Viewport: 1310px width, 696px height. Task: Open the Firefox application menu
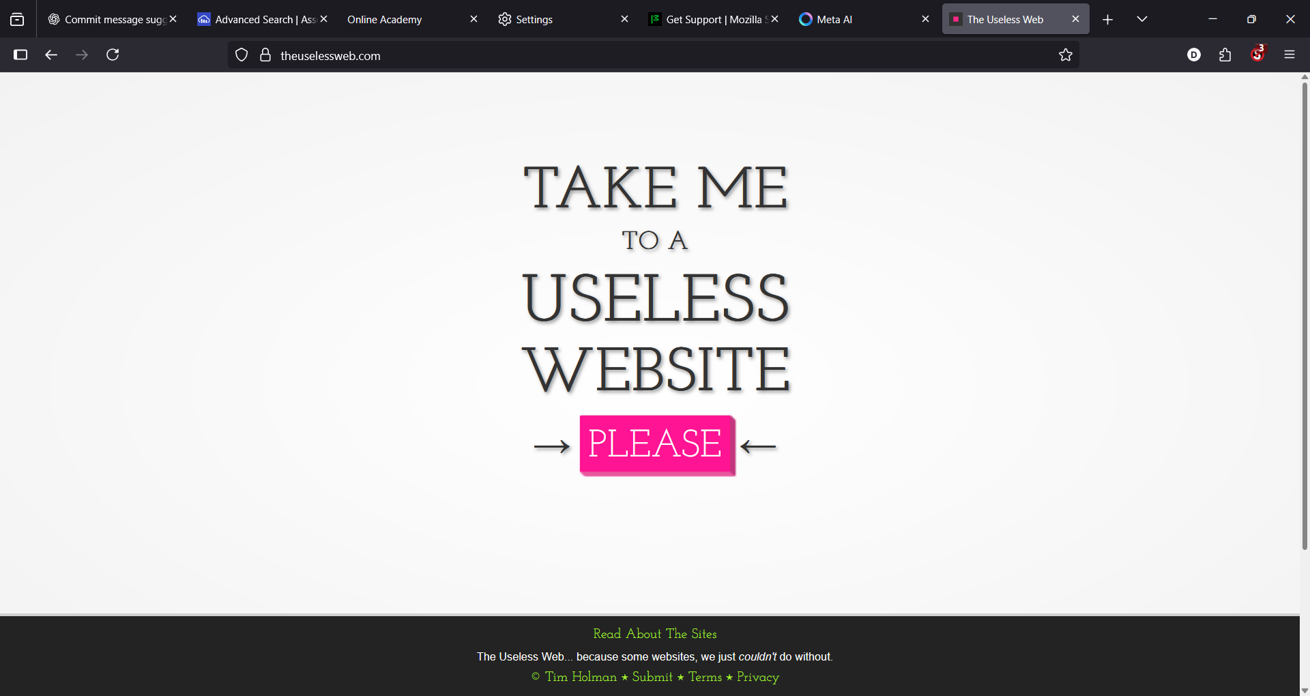click(x=1290, y=55)
